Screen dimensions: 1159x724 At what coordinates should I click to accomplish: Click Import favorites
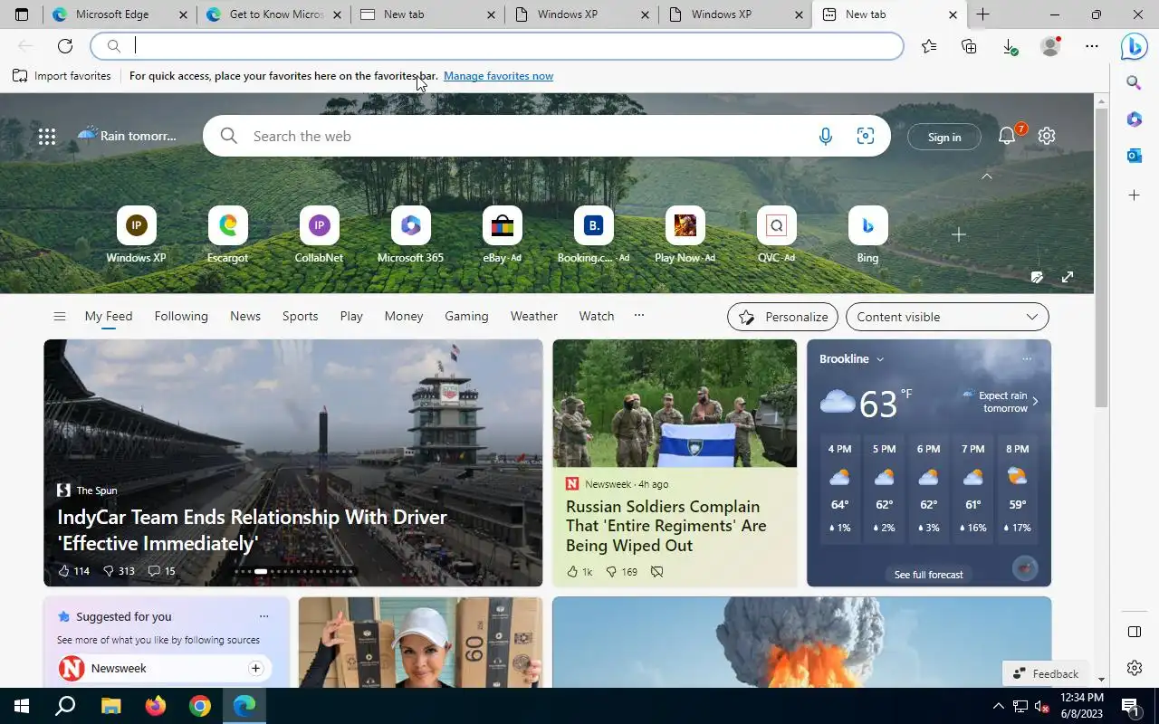62,76
